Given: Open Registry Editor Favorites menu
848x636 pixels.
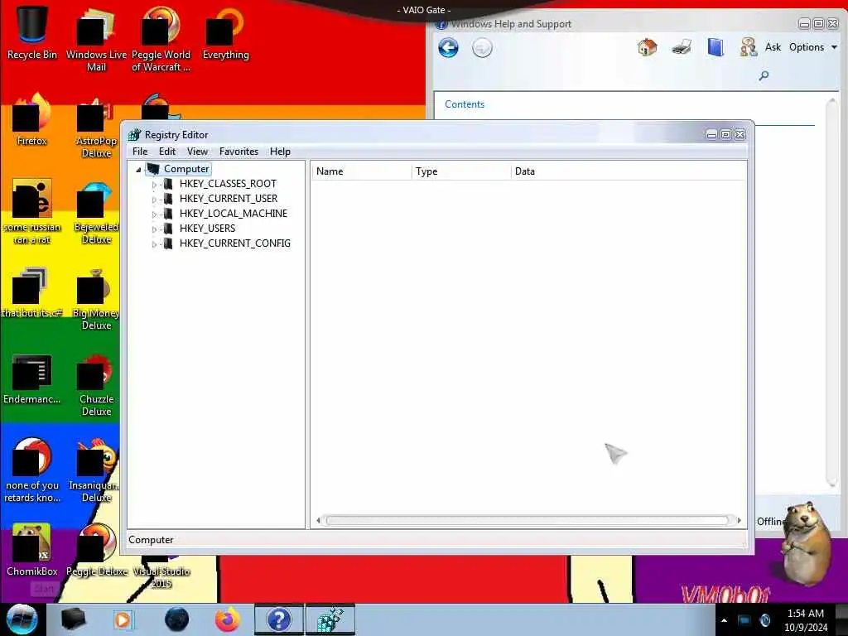Looking at the screenshot, I should [x=238, y=152].
